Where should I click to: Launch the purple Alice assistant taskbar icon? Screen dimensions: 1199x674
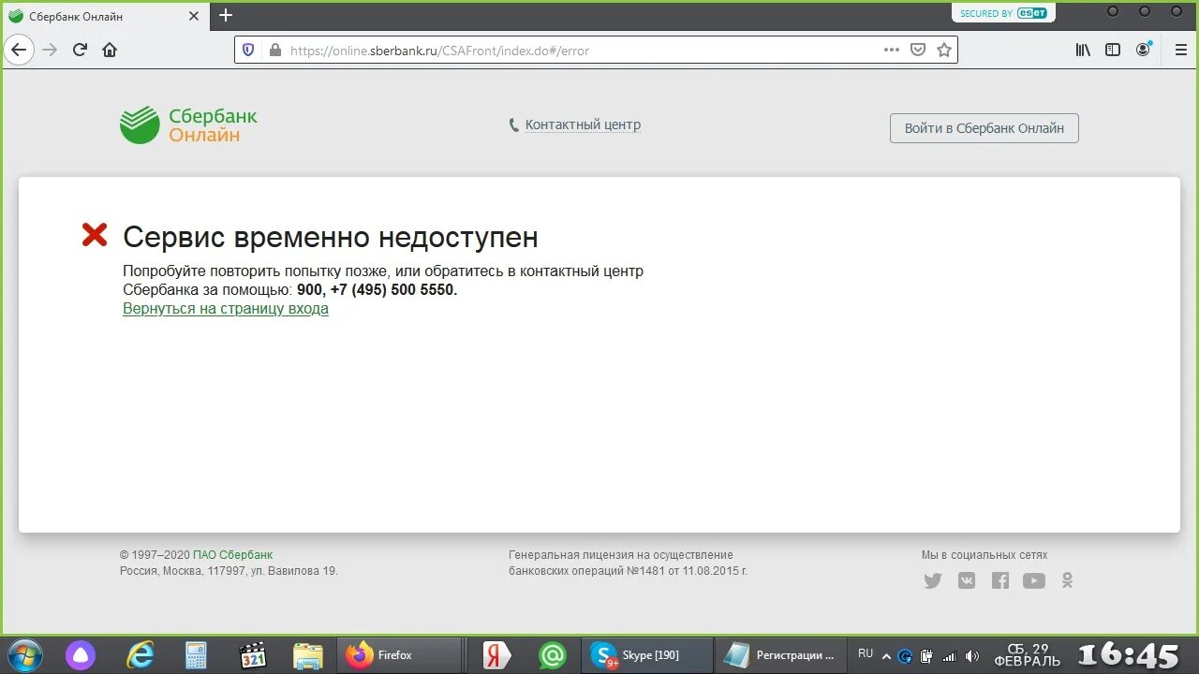81,655
